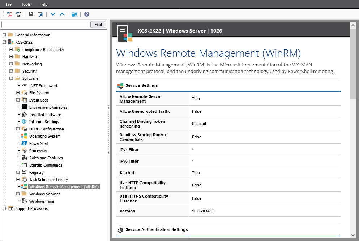Click the Allow Unencrypted Traffic label

(145, 111)
